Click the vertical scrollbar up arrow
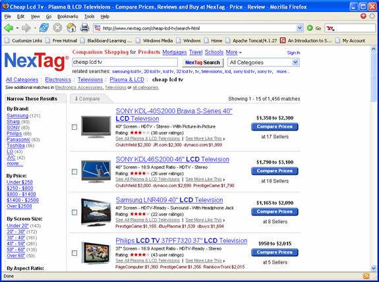This screenshot has height=282, width=379. pos(374,49)
